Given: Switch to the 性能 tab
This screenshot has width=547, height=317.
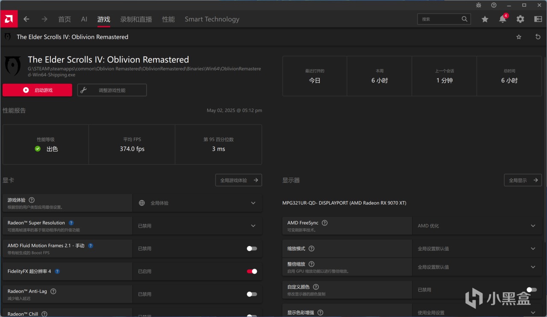Looking at the screenshot, I should (x=168, y=19).
